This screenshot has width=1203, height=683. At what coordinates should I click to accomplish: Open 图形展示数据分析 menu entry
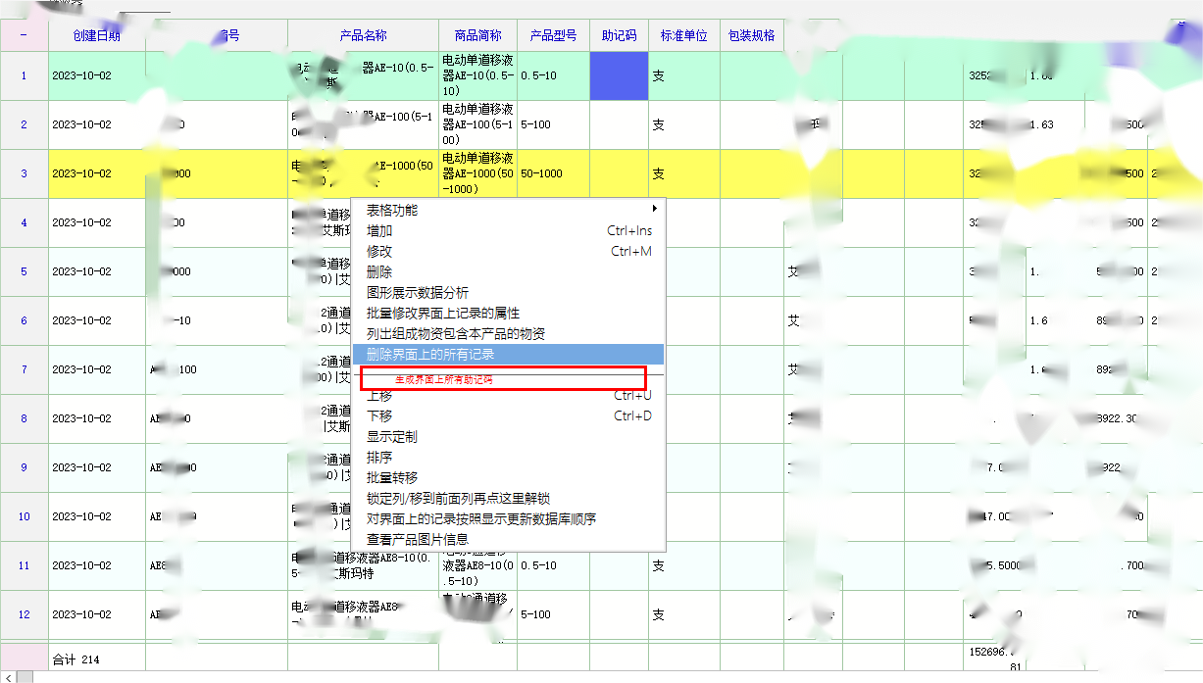pos(418,293)
